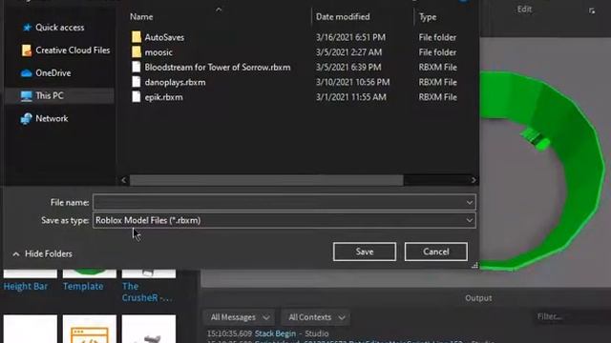Select danoplays.rbxm file name
This screenshot has width=611, height=343.
coord(175,82)
